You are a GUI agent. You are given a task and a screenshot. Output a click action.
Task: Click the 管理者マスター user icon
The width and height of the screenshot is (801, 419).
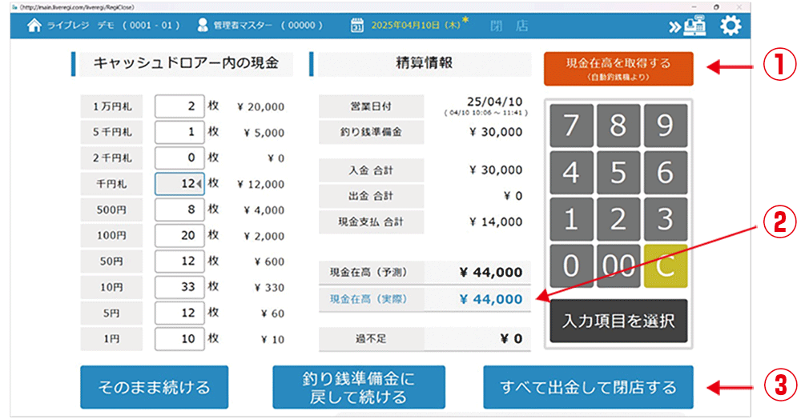tap(203, 26)
